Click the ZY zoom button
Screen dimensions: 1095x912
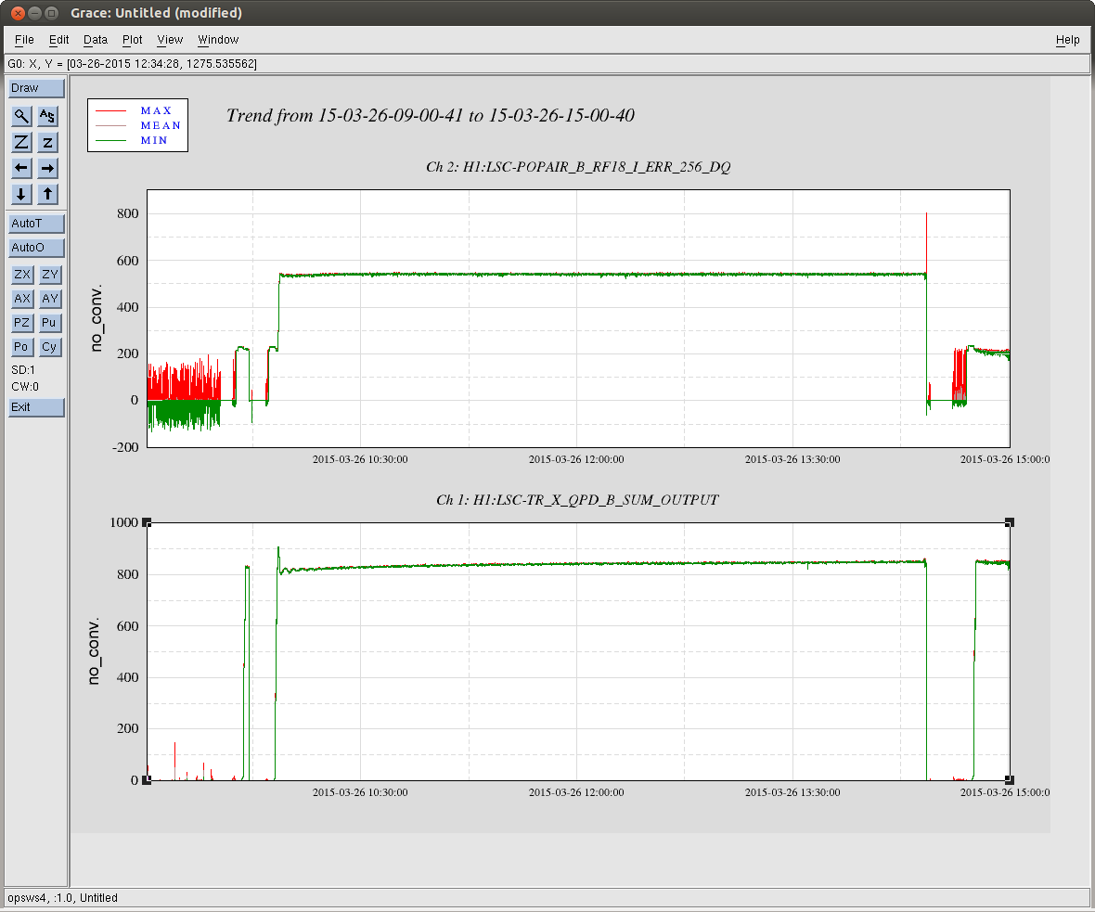(49, 275)
